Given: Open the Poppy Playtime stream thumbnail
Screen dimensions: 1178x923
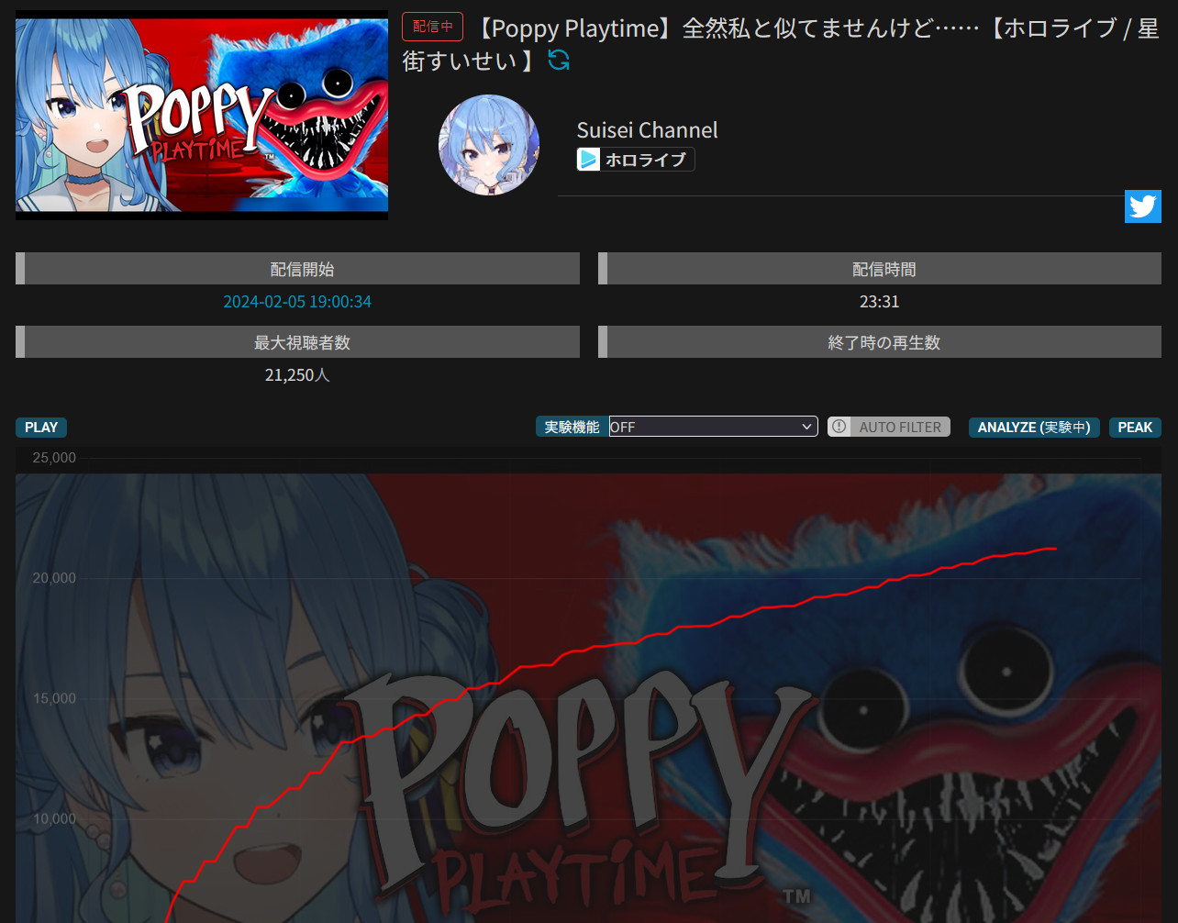Looking at the screenshot, I should [x=202, y=115].
